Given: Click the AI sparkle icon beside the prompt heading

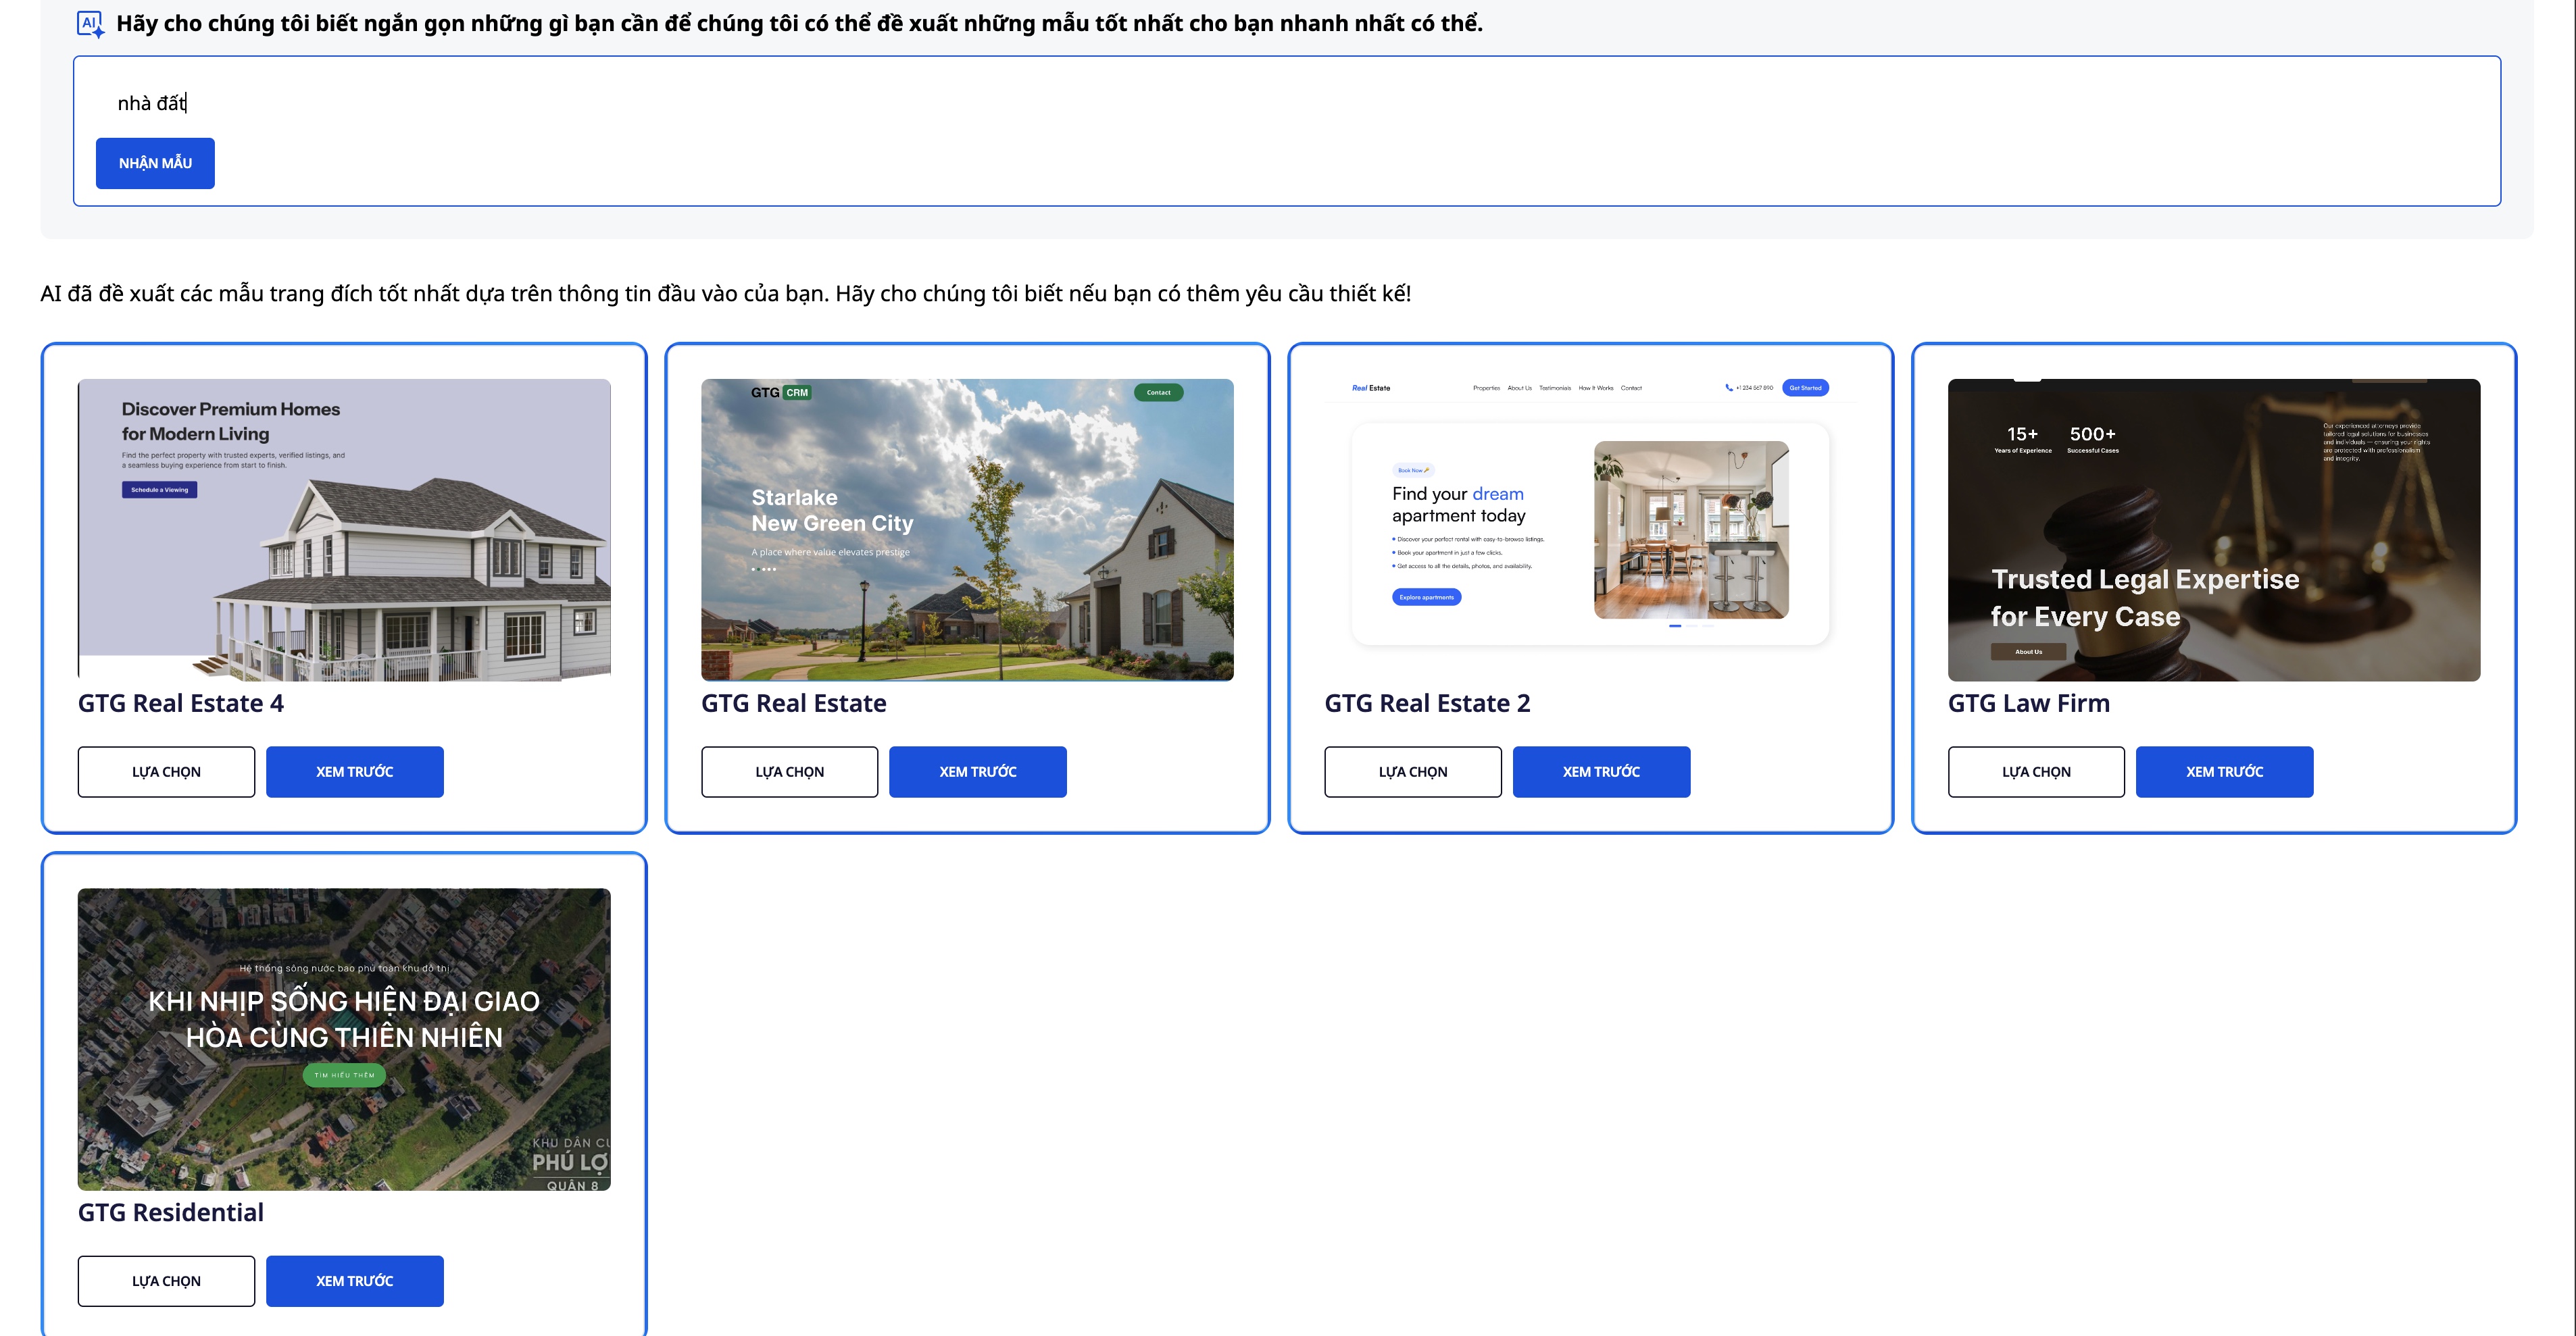Looking at the screenshot, I should pyautogui.click(x=90, y=24).
